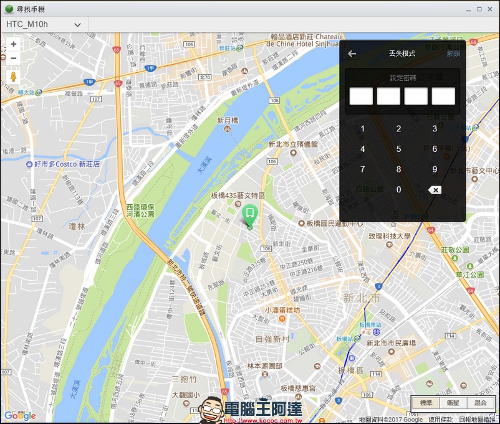Click the green phone location marker
Viewport: 500px width, 424px height.
coord(249,215)
